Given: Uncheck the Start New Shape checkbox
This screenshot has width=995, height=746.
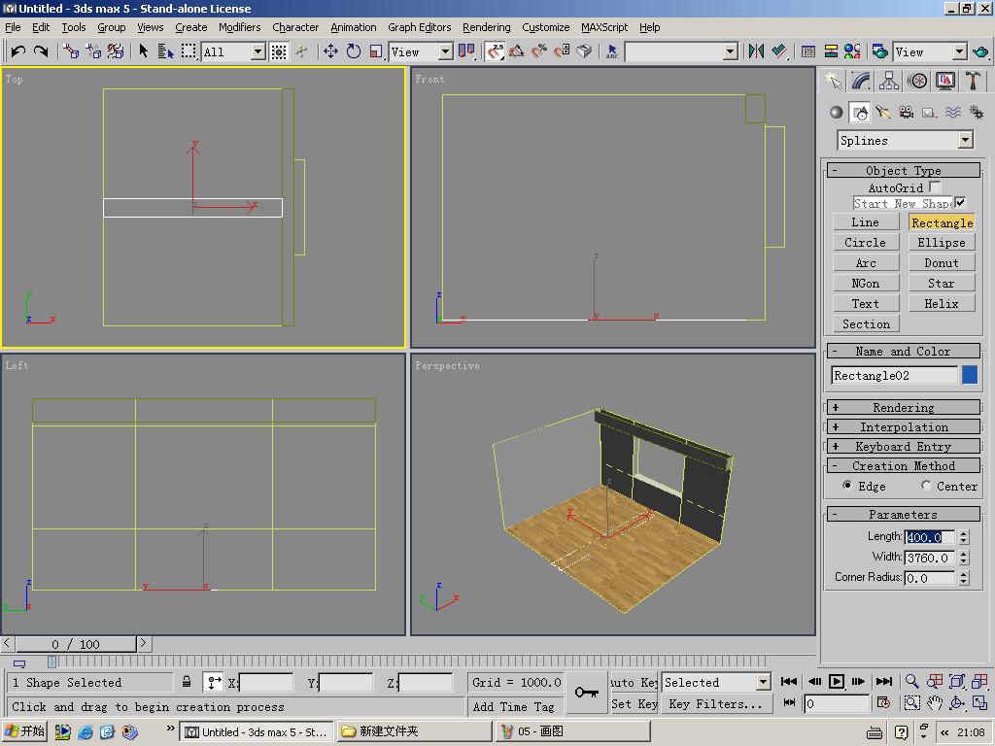Looking at the screenshot, I should 960,203.
